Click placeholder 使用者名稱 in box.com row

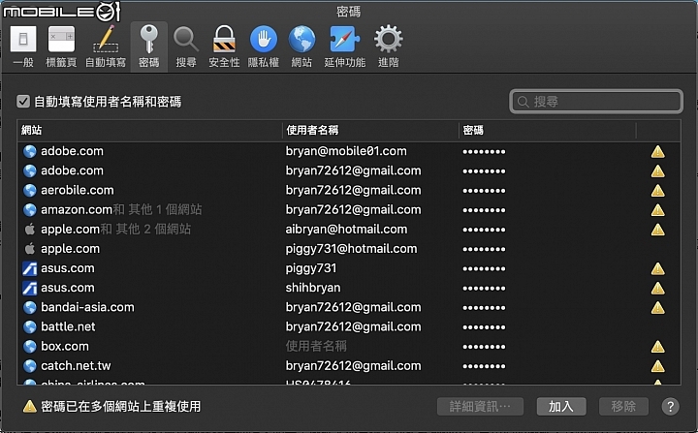click(x=316, y=347)
